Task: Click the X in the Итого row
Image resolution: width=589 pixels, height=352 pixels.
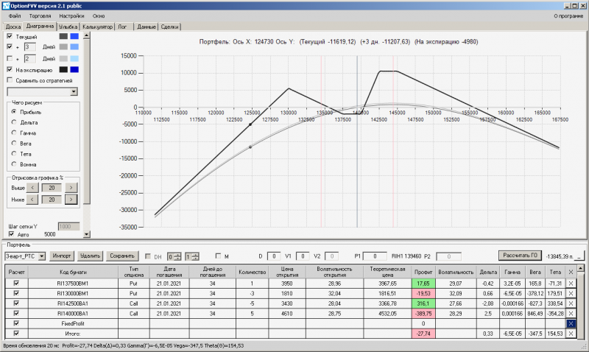Action: pos(571,334)
